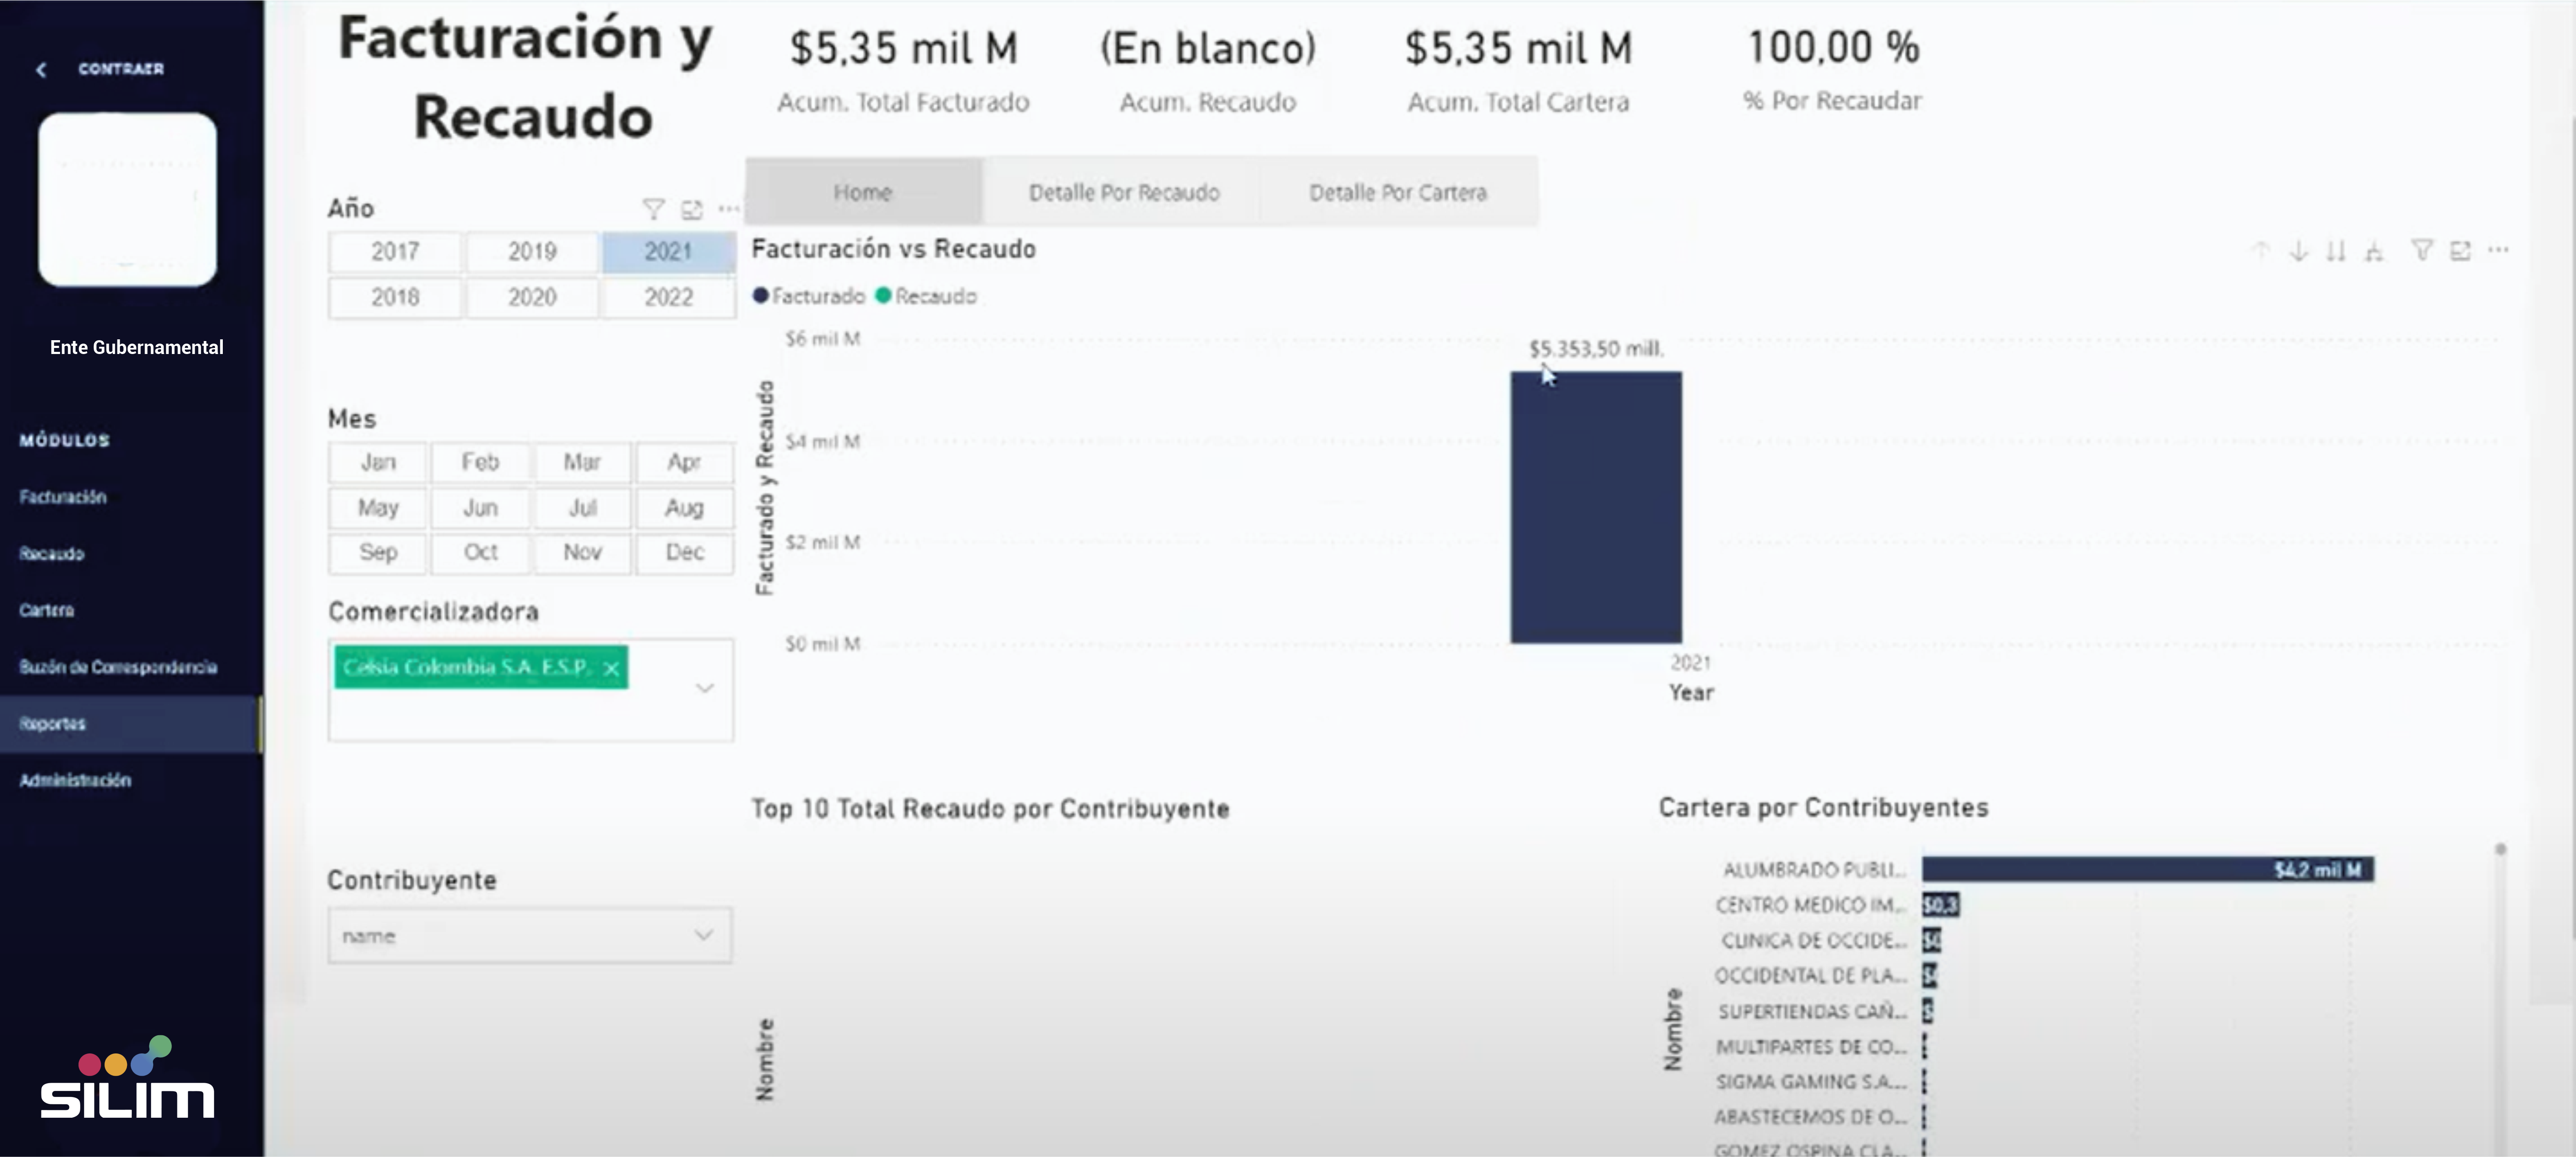Click the Facturado legend color dot
Image resolution: width=2576 pixels, height=1157 pixels.
(x=761, y=296)
